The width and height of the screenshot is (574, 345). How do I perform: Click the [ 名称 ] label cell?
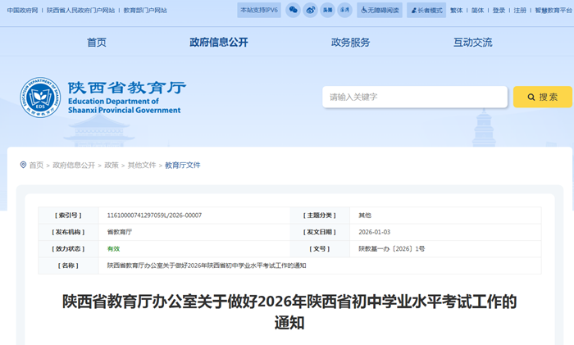(x=68, y=266)
